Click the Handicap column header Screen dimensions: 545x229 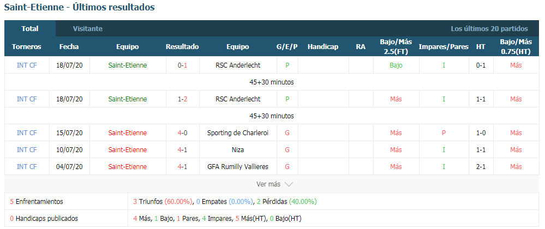(x=323, y=46)
